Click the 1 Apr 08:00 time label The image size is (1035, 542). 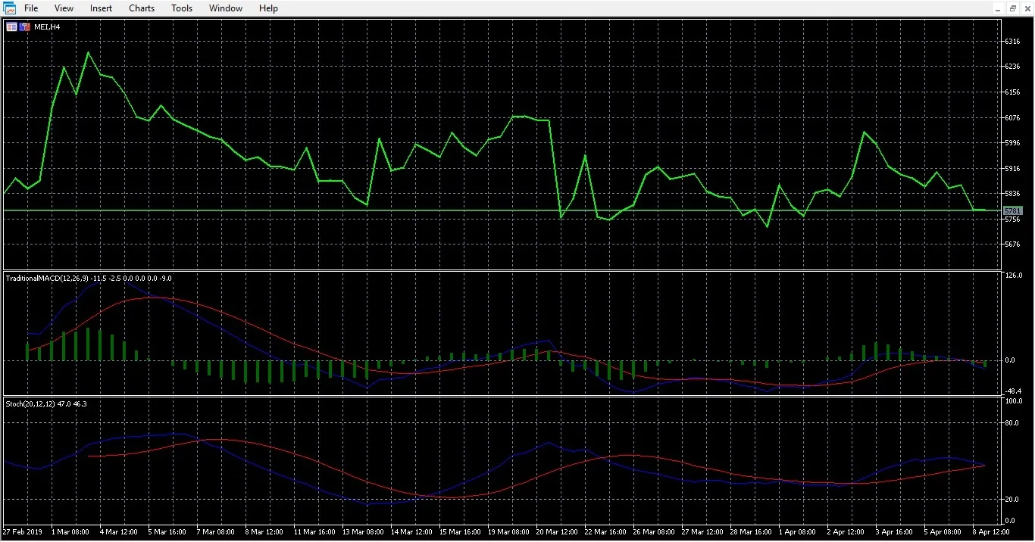coord(797,532)
